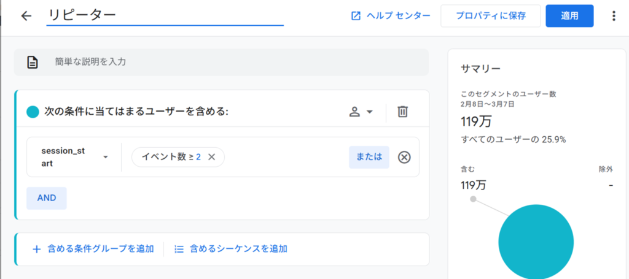This screenshot has width=629, height=279.
Task: Click the 次の条件に当てはまるユーザーを含める heading
Action: coord(136,112)
